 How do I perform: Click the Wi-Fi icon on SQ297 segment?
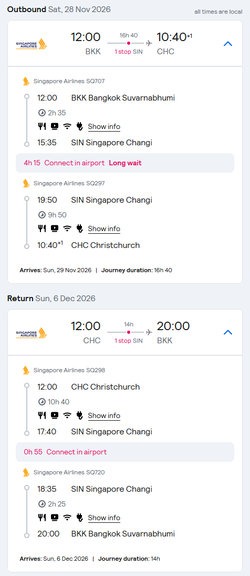(x=67, y=229)
